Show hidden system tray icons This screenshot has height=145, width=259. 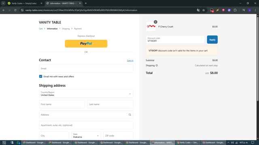coord(228,143)
